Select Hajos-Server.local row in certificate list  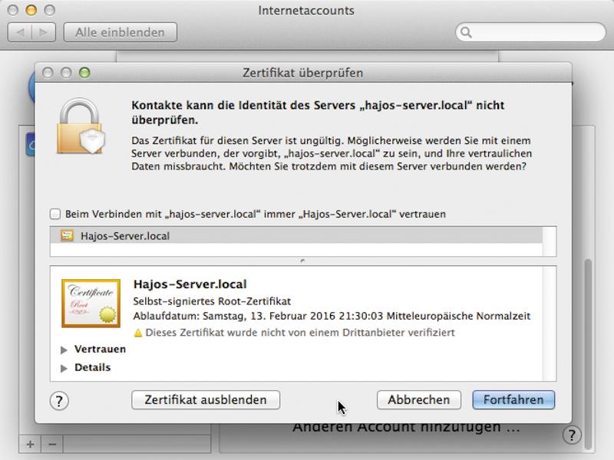coord(296,236)
